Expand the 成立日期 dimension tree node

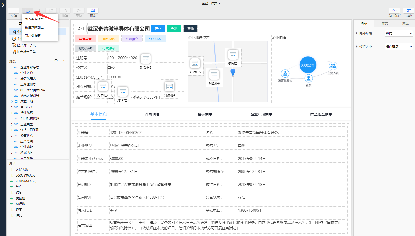[12, 102]
